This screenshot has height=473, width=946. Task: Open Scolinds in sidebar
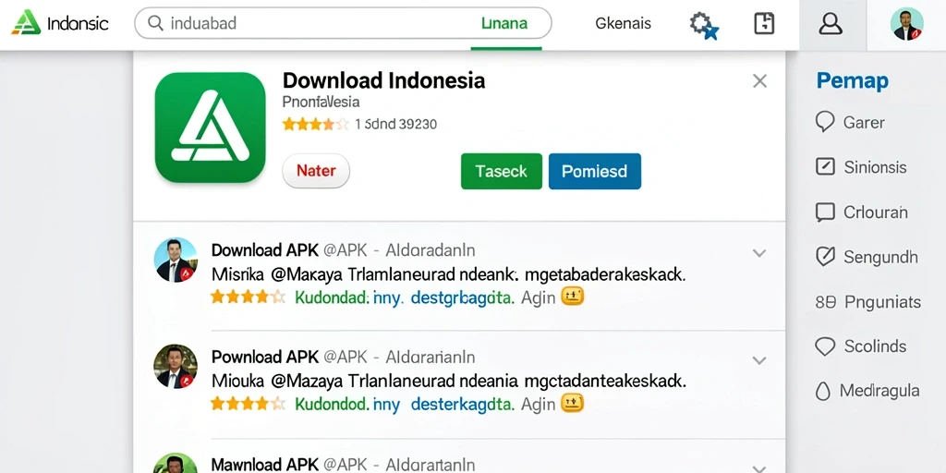point(876,346)
